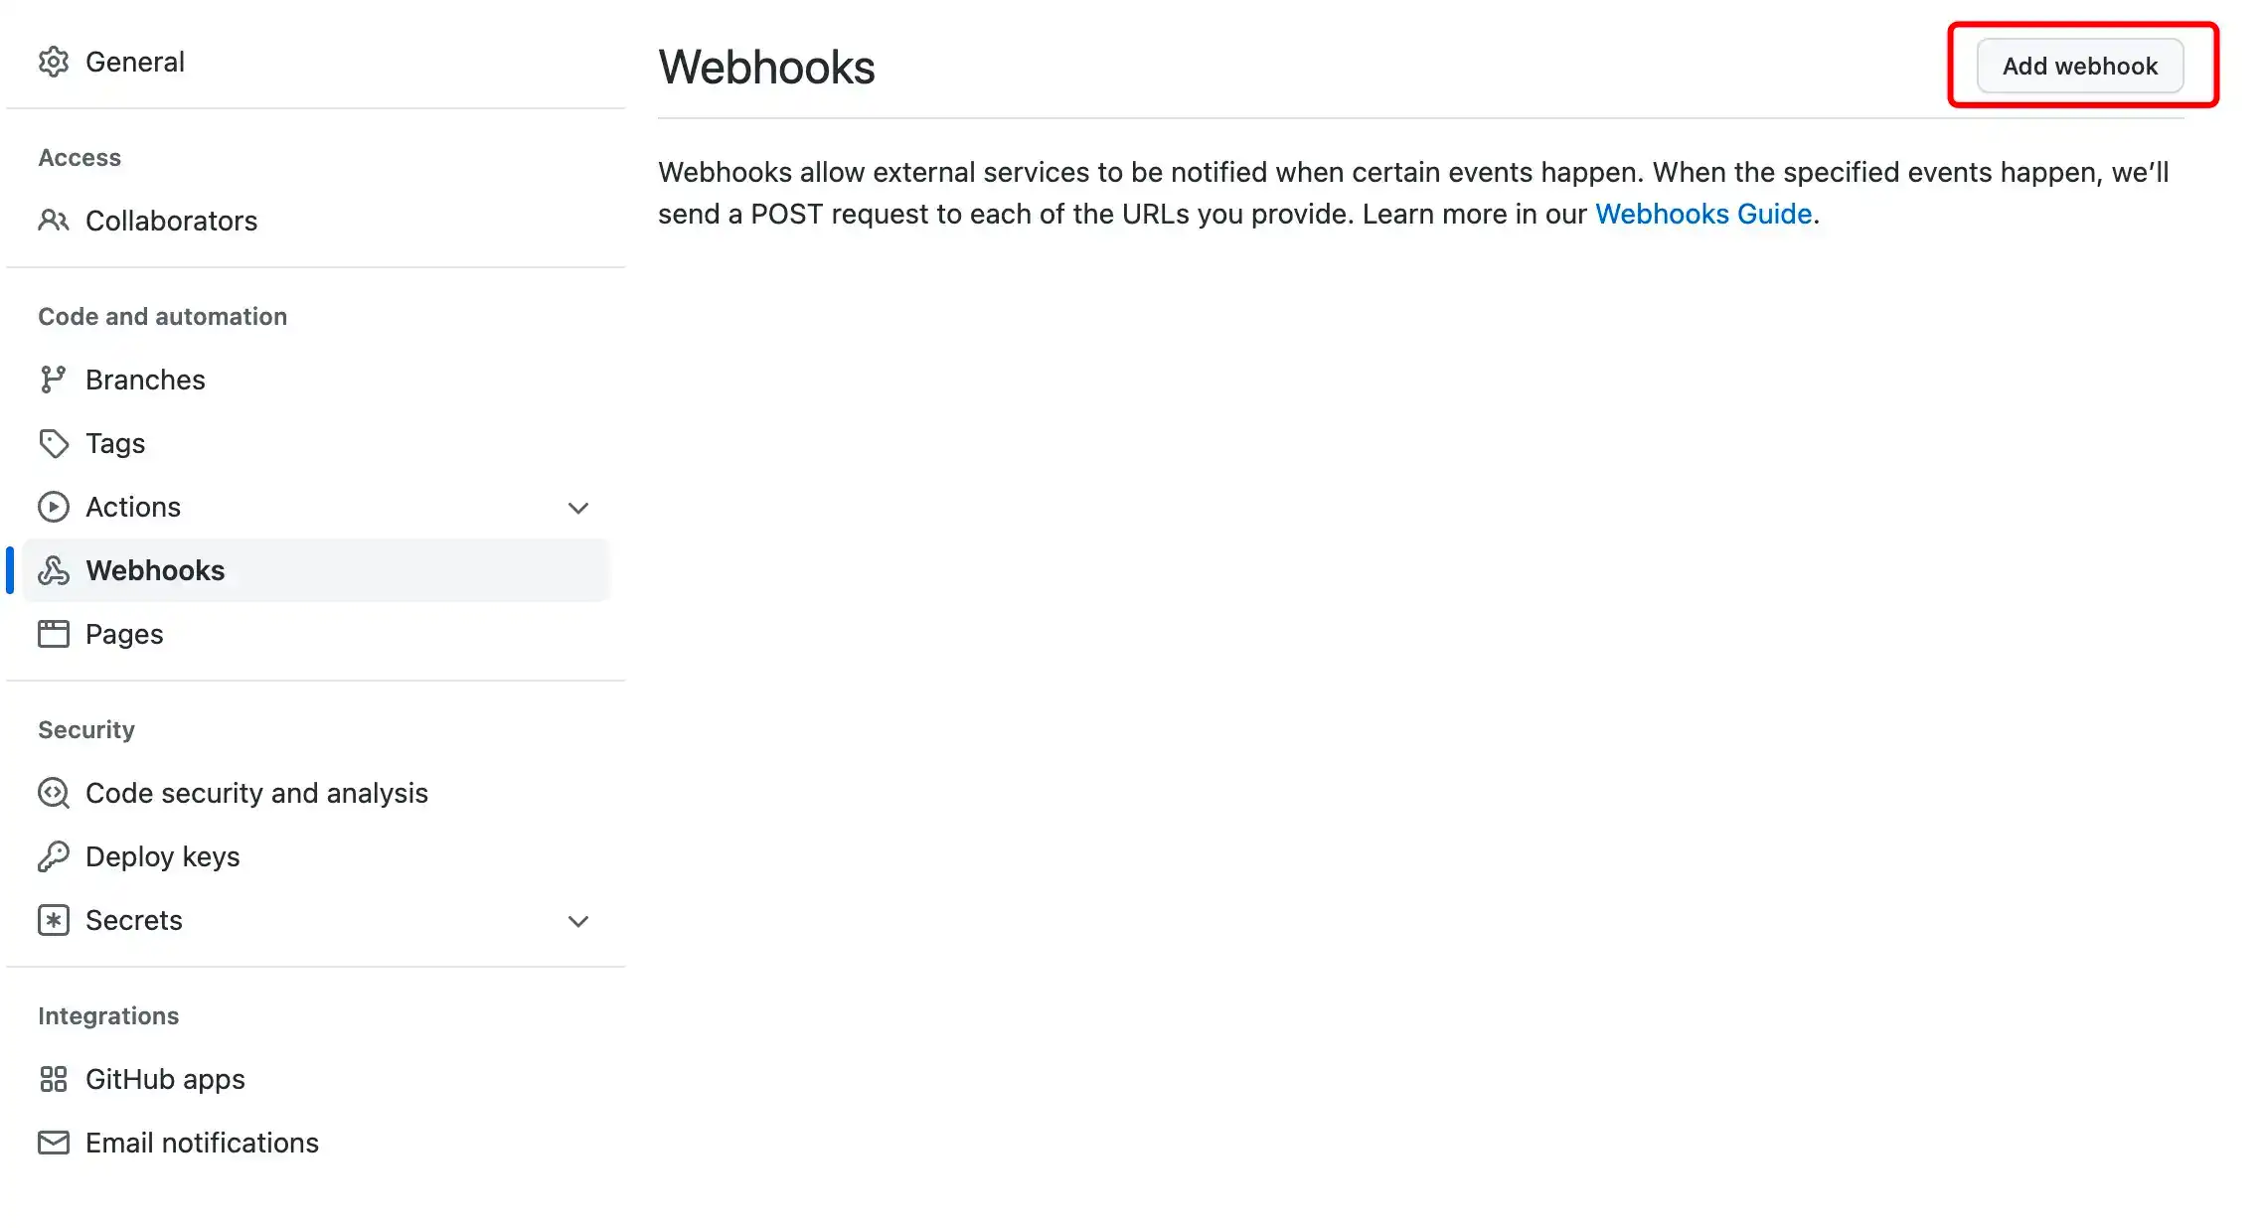
Task: Click the General gear icon
Action: coord(54,62)
